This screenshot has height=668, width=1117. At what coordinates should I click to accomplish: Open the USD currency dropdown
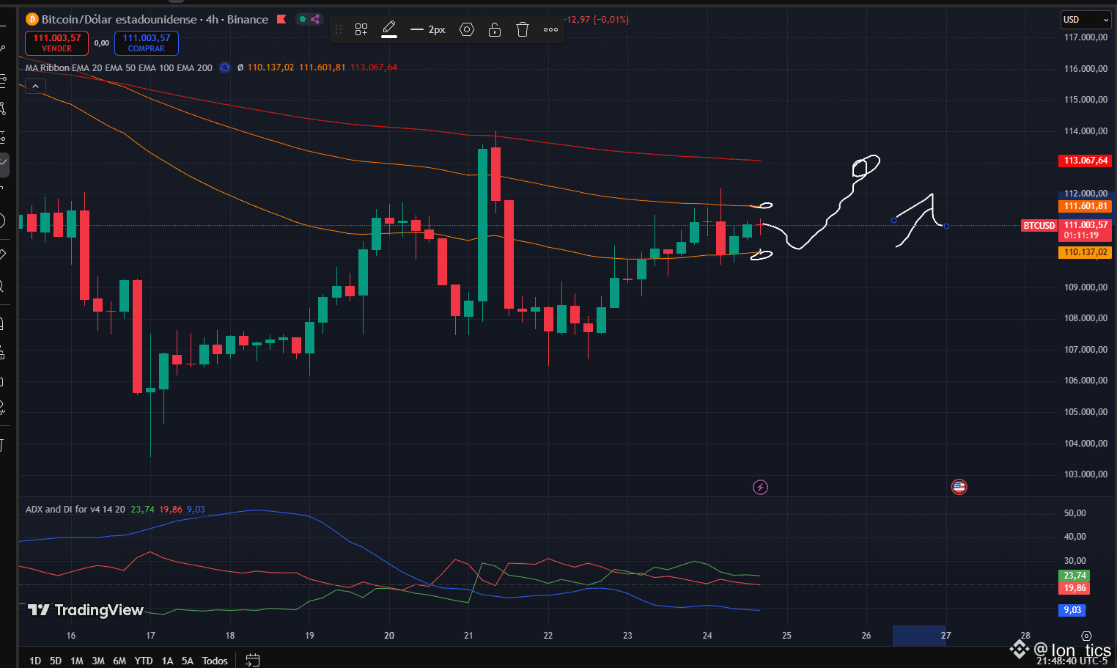coord(1085,20)
